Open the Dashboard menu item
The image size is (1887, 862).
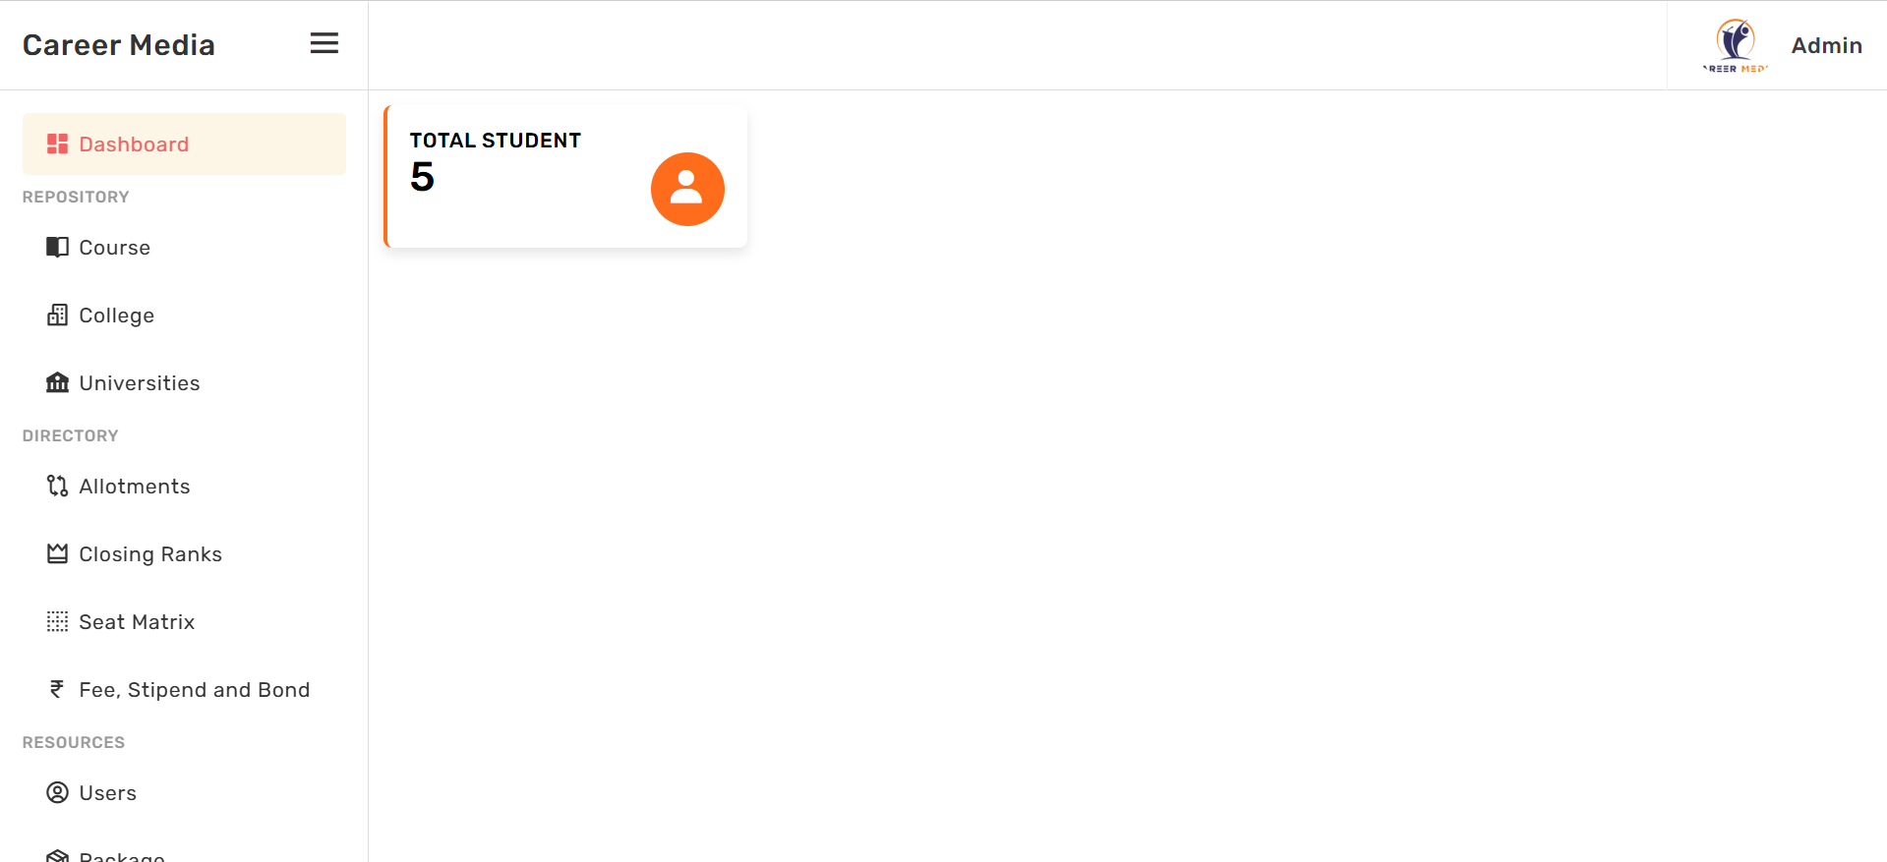point(184,144)
